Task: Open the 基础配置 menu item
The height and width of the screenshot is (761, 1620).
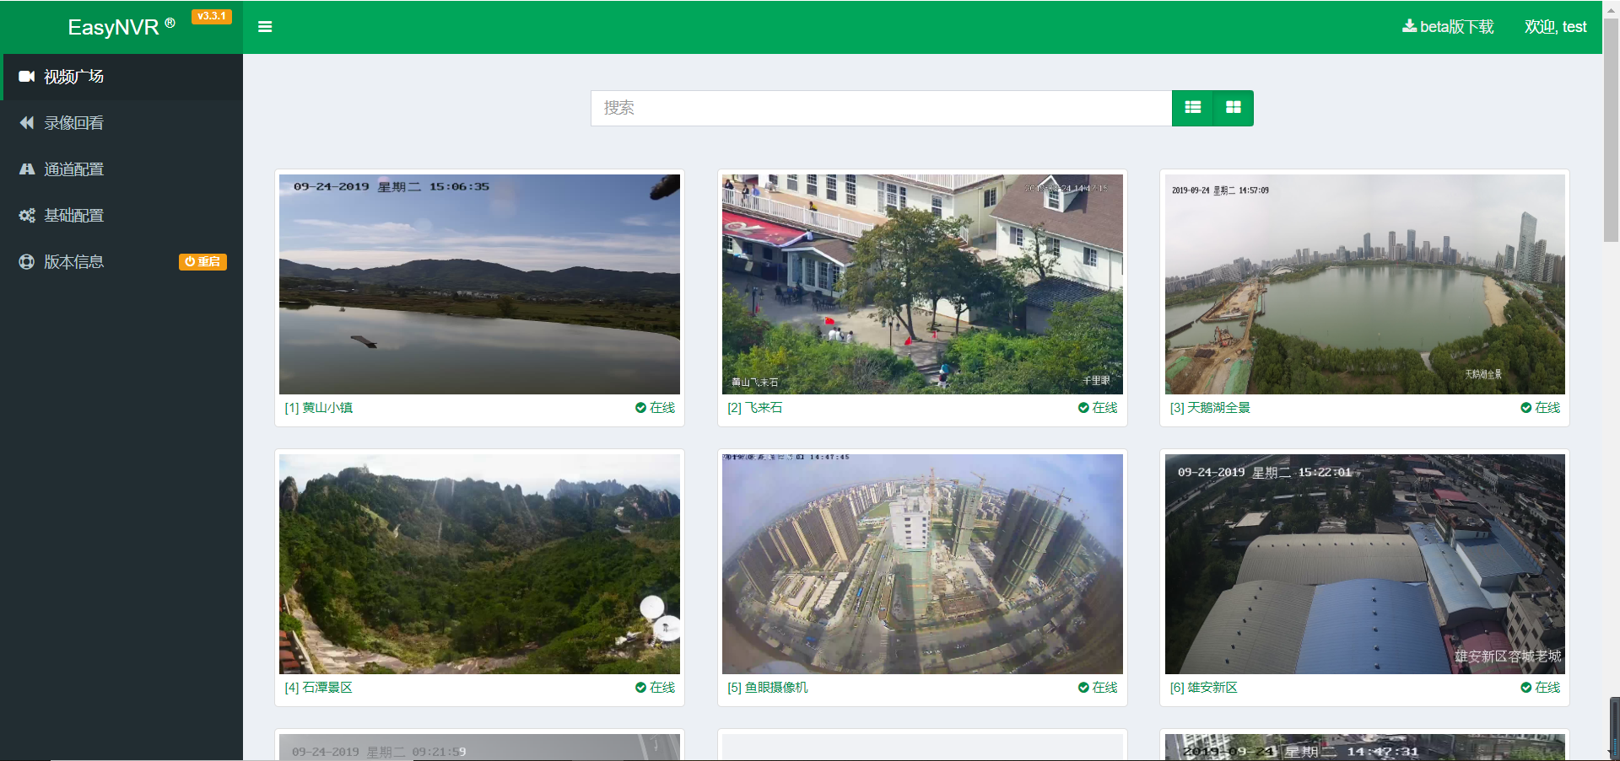Action: 123,216
